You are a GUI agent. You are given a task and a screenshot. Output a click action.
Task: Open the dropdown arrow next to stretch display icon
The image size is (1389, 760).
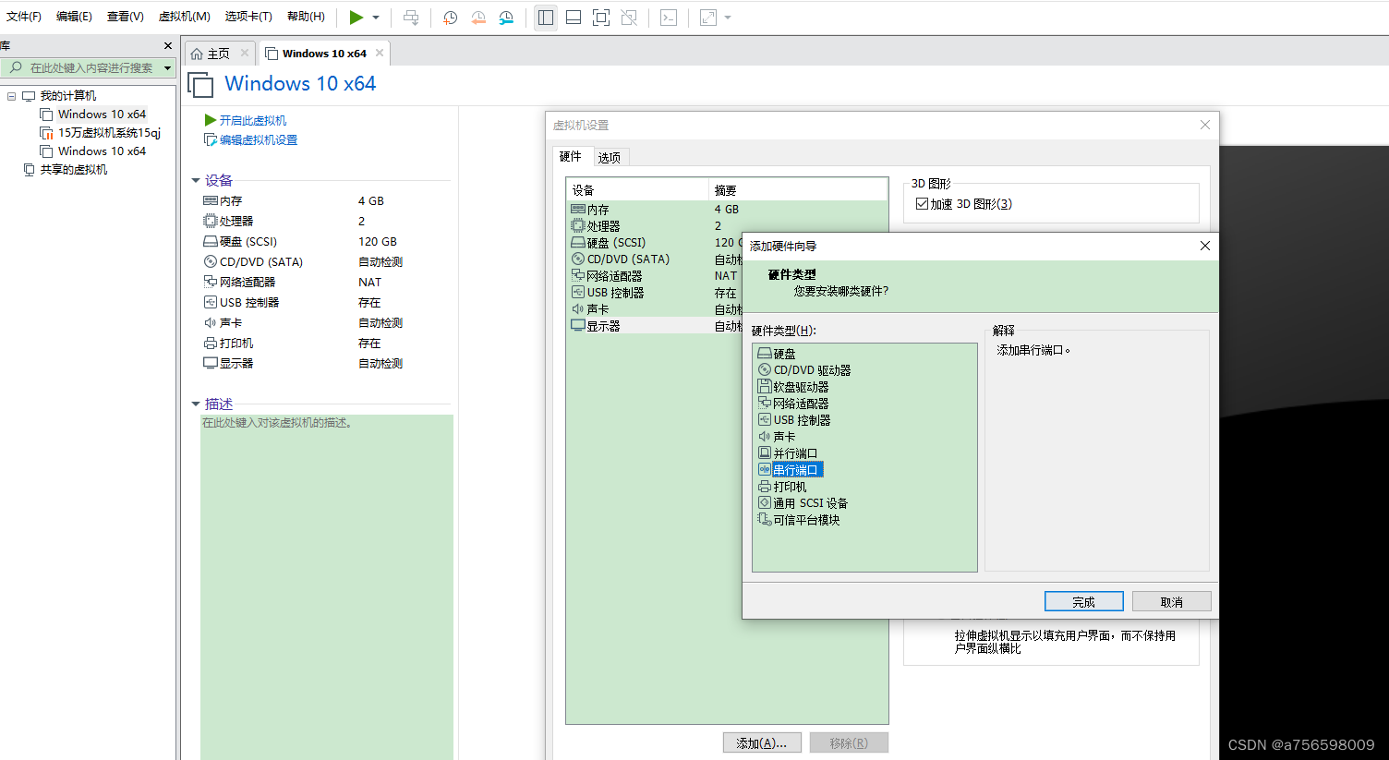(x=728, y=18)
